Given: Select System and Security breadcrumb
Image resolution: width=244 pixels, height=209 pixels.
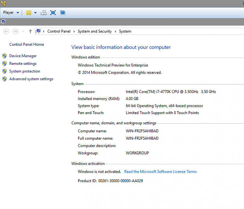Looking at the screenshot, I should (x=95, y=31).
